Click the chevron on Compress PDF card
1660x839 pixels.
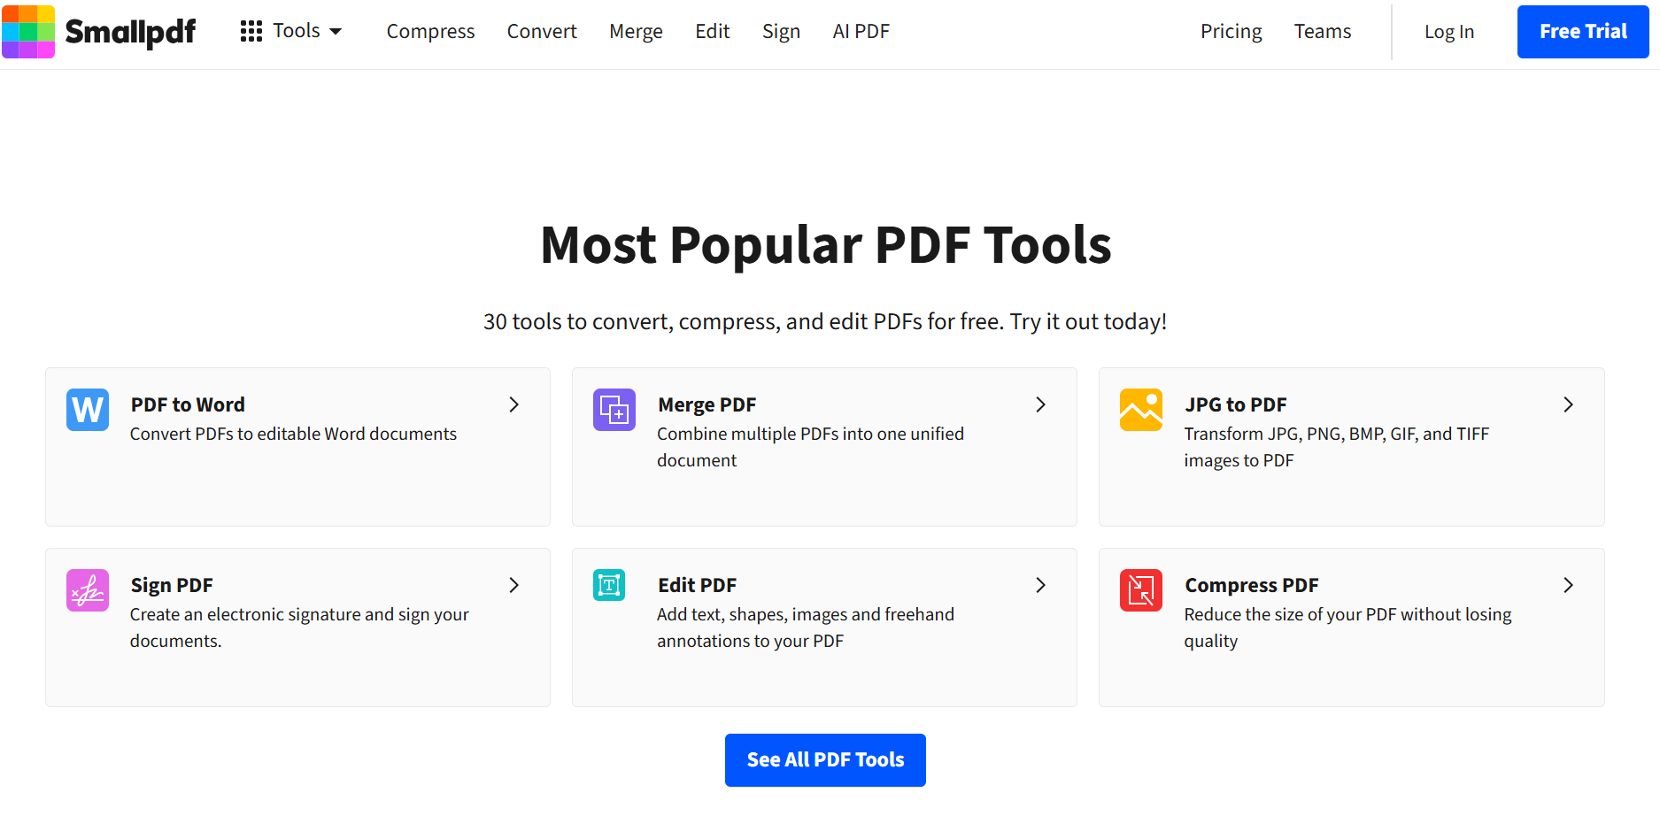coord(1568,585)
